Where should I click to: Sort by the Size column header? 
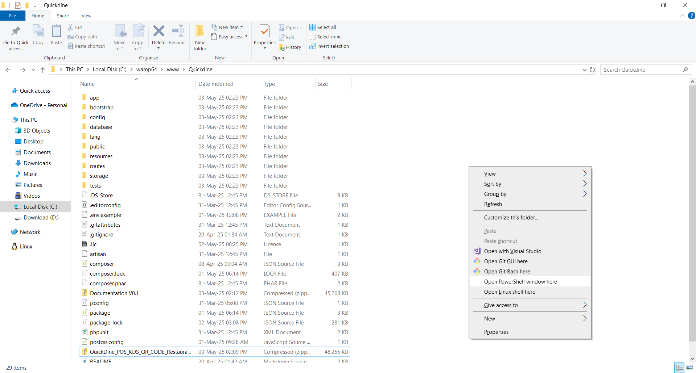pyautogui.click(x=323, y=84)
